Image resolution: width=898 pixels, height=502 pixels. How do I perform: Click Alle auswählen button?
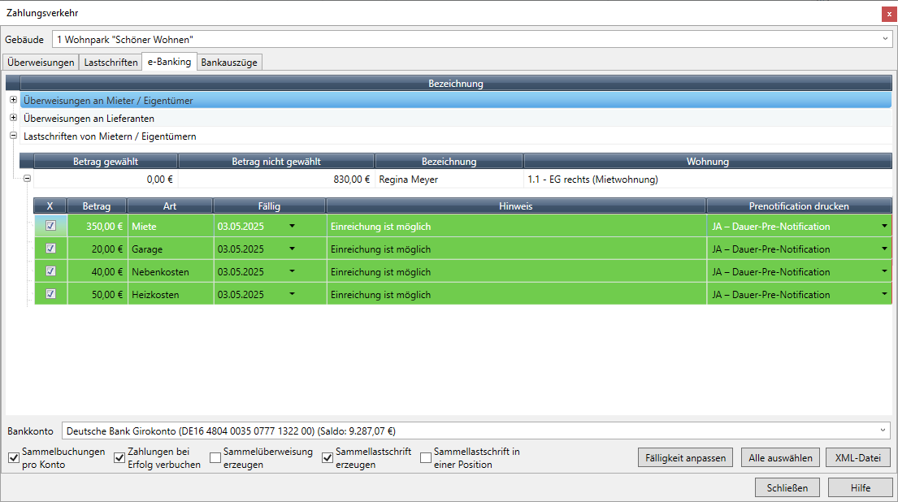click(x=779, y=458)
